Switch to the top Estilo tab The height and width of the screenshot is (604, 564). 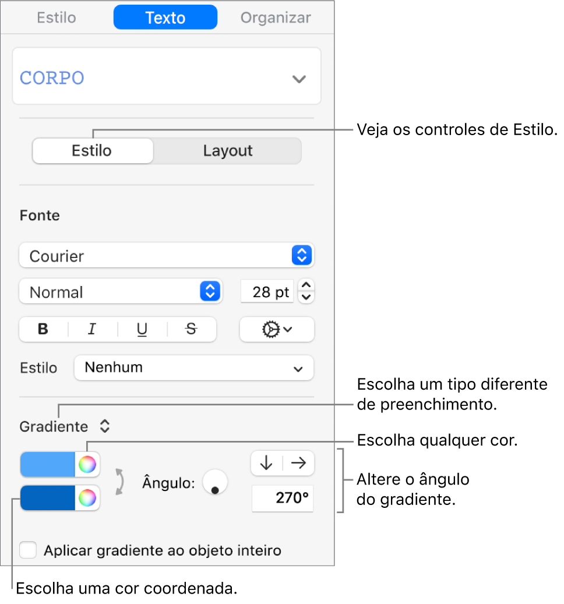click(57, 17)
